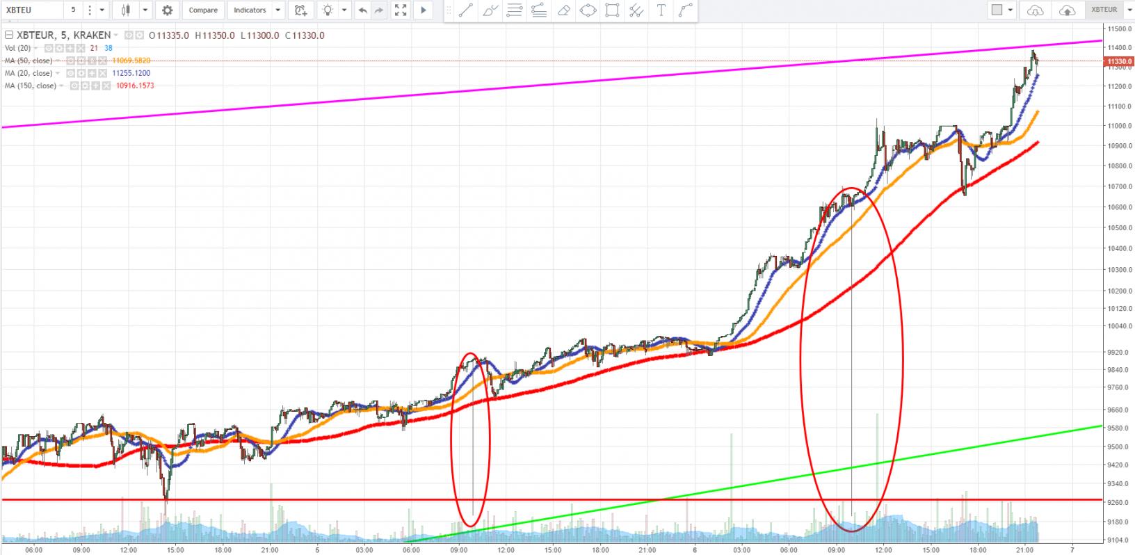Screen dimensions: 1135x555
Task: Select the horizontal lines drawing tool
Action: (515, 10)
